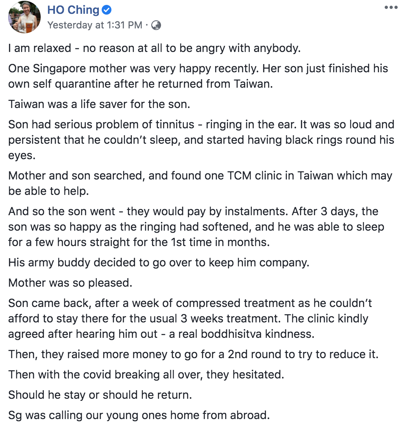Open the 'Yesterday at 1:31 PM' timestamp link
The height and width of the screenshot is (428, 405).
[x=95, y=25]
